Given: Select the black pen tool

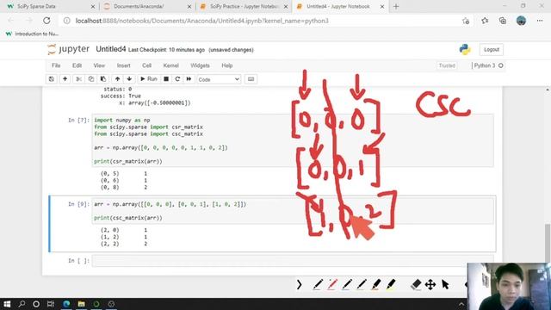Looking at the screenshot, I should [318, 284].
